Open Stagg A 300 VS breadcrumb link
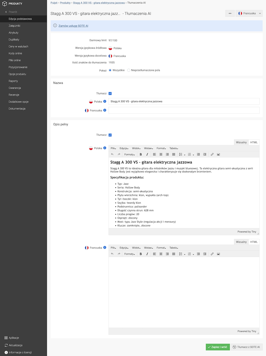This screenshot has width=266, height=356. pyautogui.click(x=99, y=3)
